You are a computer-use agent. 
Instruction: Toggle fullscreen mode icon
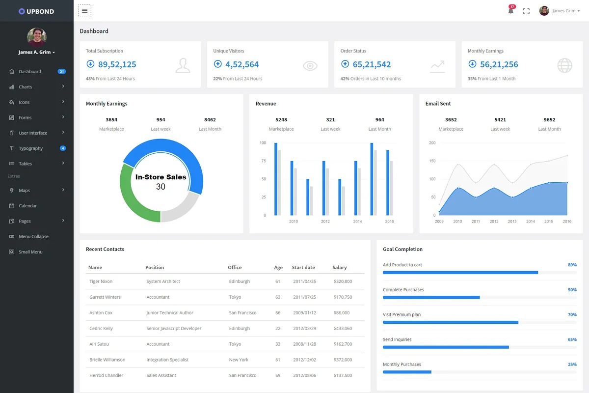[x=526, y=11]
